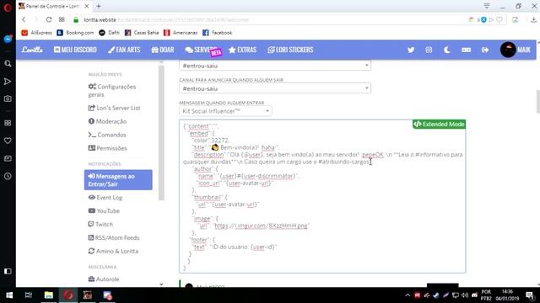Open downloads in browser toolbar

pyautogui.click(x=533, y=19)
